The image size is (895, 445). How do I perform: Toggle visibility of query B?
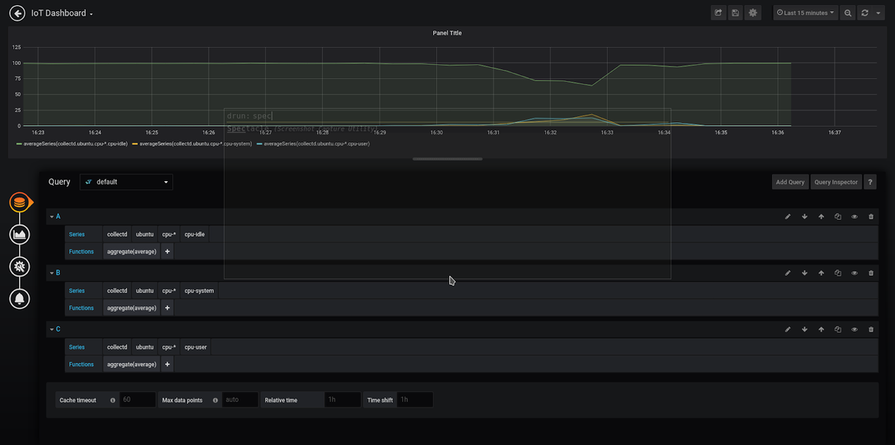855,273
